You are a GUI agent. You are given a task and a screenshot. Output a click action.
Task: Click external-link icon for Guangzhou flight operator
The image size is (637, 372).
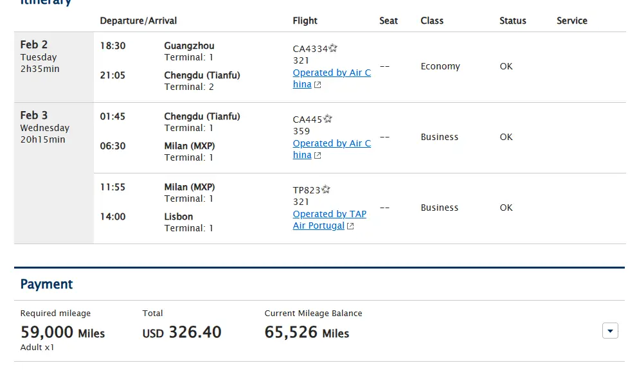[318, 85]
